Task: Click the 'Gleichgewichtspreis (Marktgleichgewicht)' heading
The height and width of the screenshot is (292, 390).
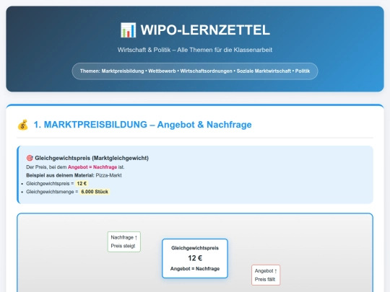Action: pyautogui.click(x=92, y=158)
